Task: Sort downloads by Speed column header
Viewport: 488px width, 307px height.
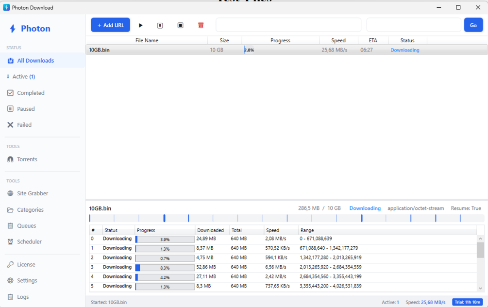Action: point(338,40)
